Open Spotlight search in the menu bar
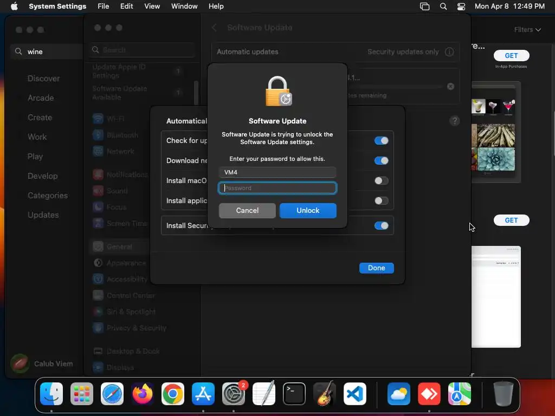 (443, 6)
